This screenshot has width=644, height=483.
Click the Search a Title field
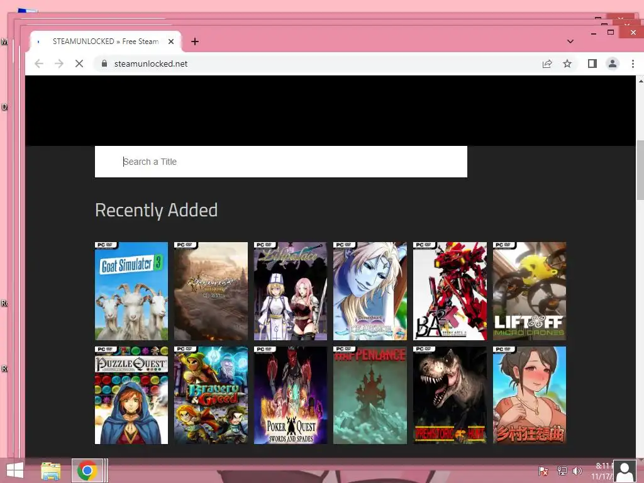click(281, 162)
